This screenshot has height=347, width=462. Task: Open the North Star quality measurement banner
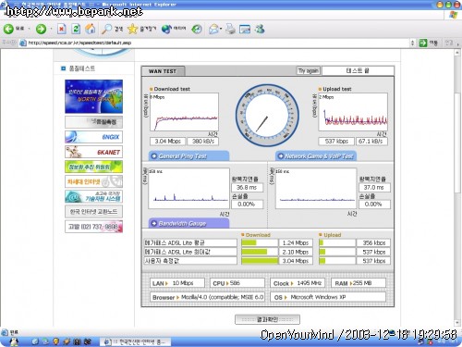point(93,96)
